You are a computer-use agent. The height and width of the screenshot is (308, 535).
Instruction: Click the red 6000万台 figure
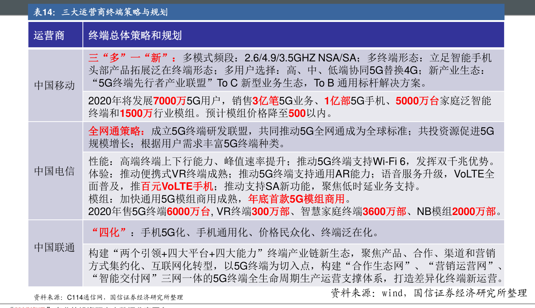click(188, 212)
